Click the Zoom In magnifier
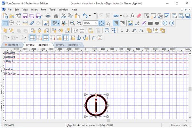This screenshot has width=192, height=128. pyautogui.click(x=73, y=23)
